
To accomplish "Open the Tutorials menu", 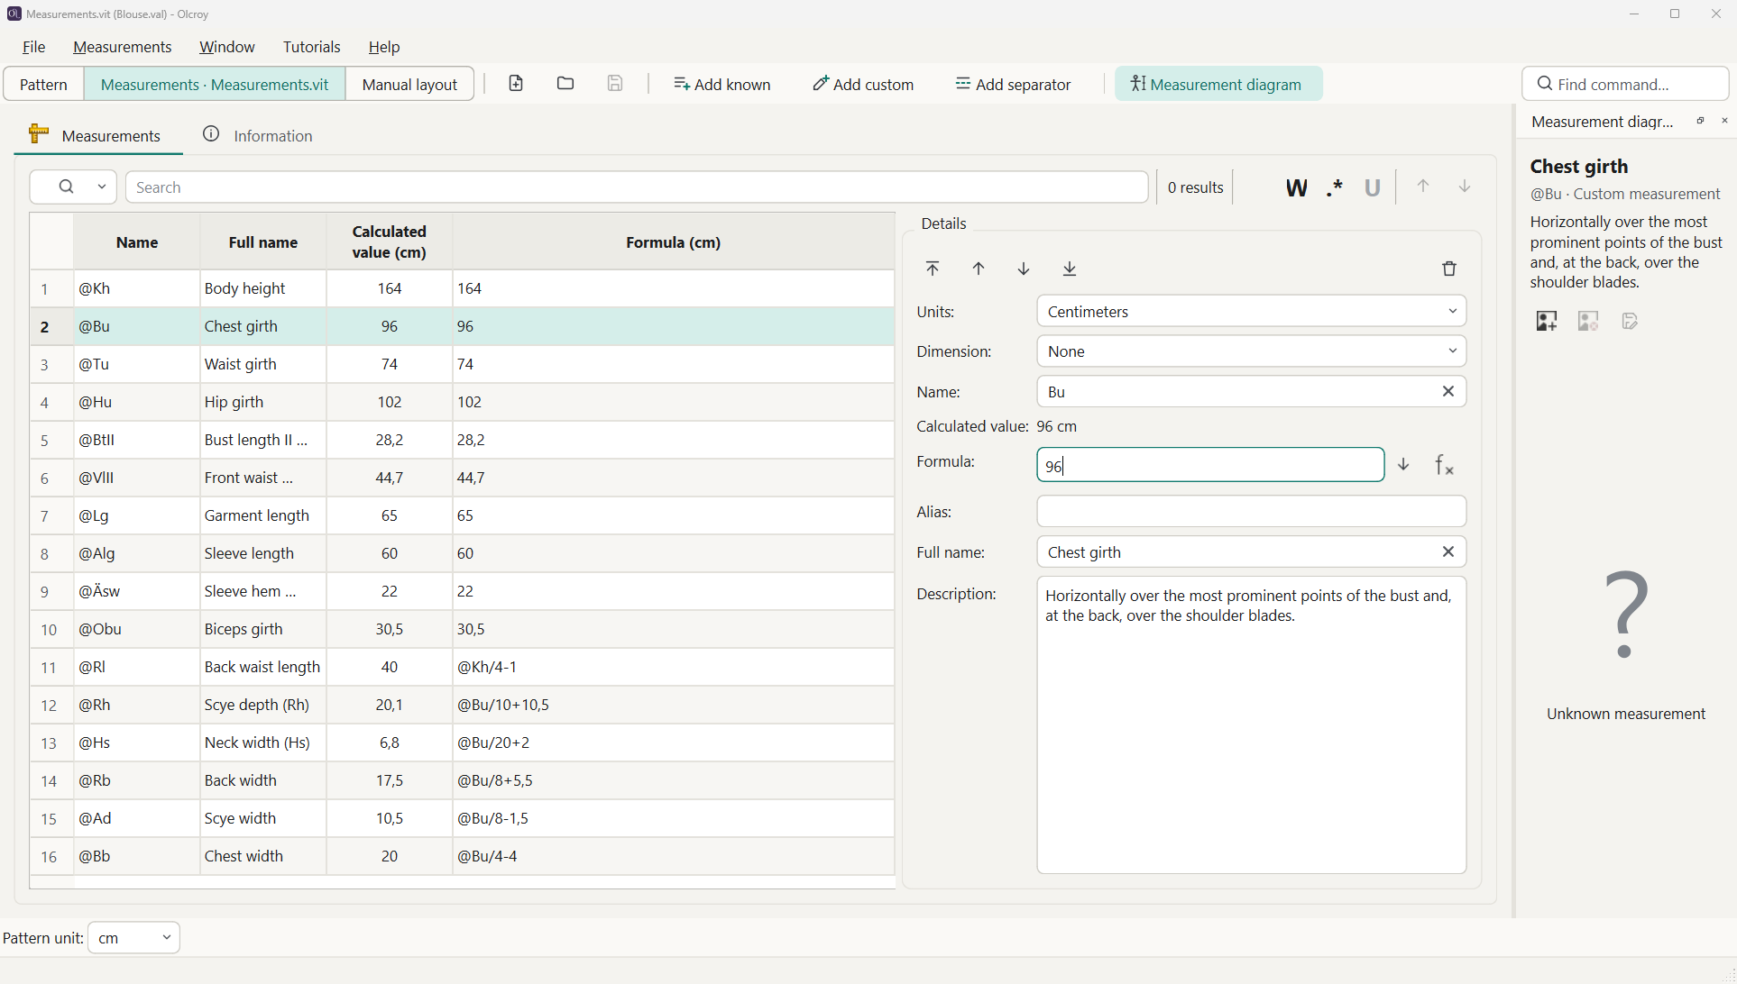I will [311, 47].
